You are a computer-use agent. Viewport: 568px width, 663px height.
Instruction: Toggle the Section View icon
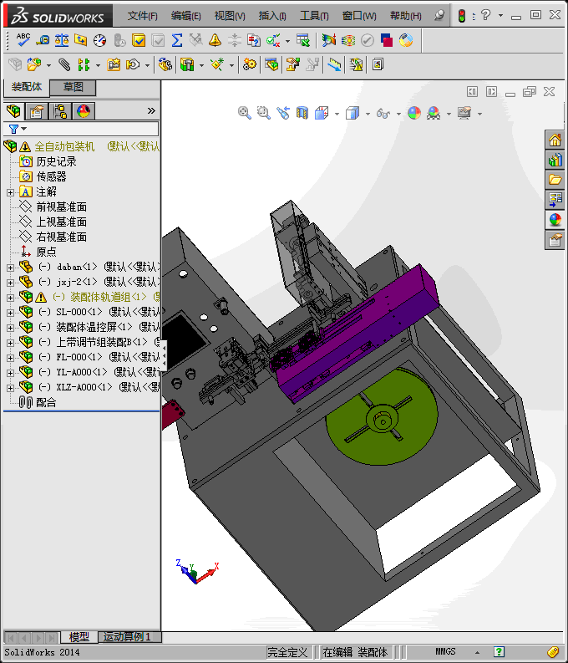(302, 113)
